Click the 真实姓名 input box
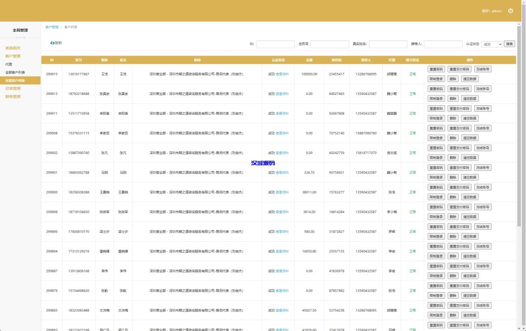This screenshot has width=526, height=331. tap(388, 44)
